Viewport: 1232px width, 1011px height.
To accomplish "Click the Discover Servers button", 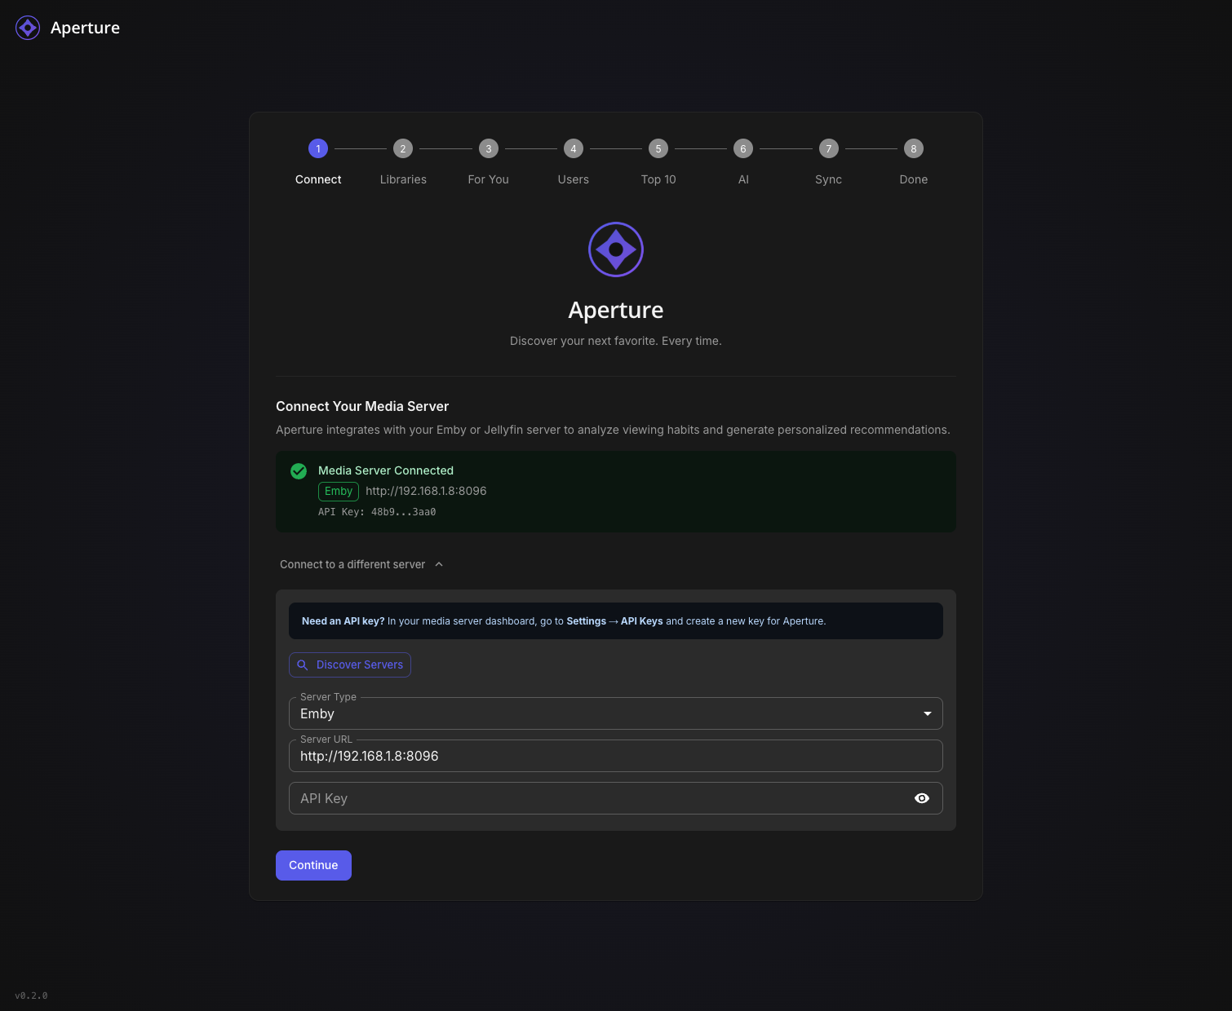I will click(350, 665).
